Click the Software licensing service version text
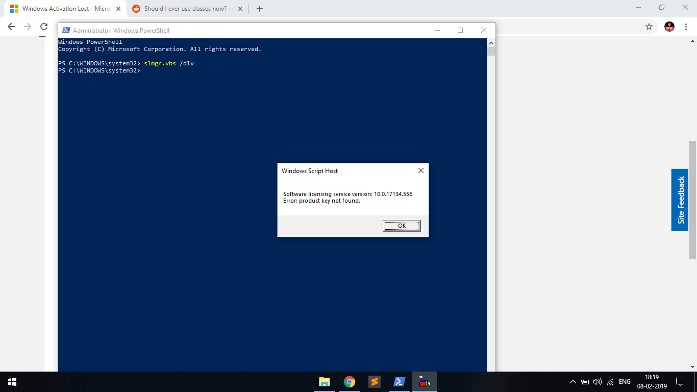Screen dimensions: 697x392 pos(347,194)
